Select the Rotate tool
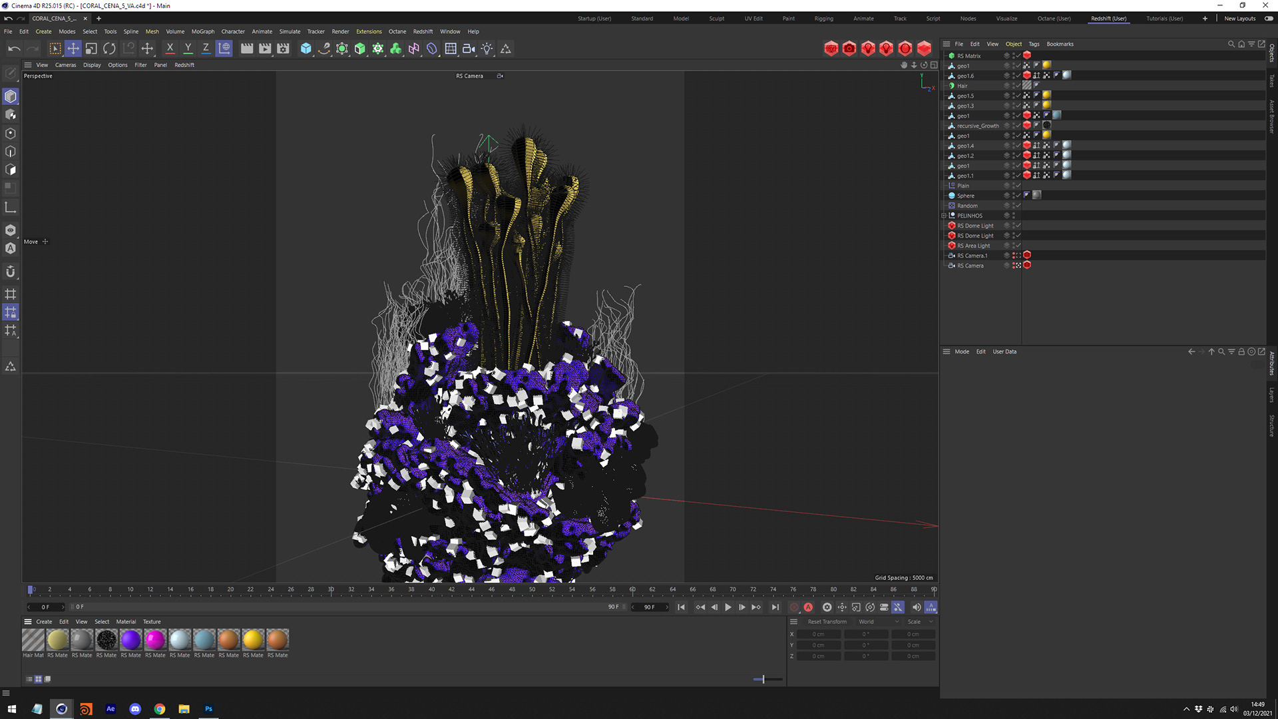The image size is (1278, 719). [x=109, y=49]
